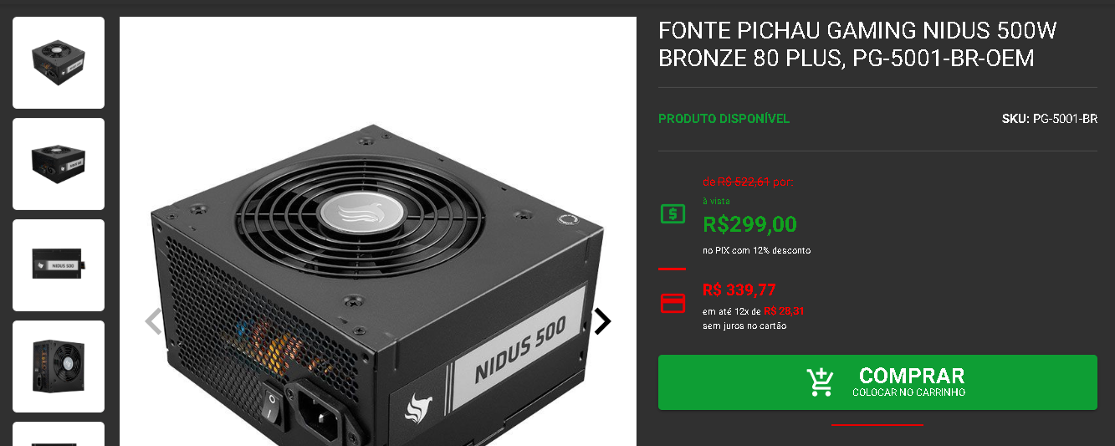Click the Pichau bird logo on the PSU
The width and height of the screenshot is (1115, 446).
(417, 408)
